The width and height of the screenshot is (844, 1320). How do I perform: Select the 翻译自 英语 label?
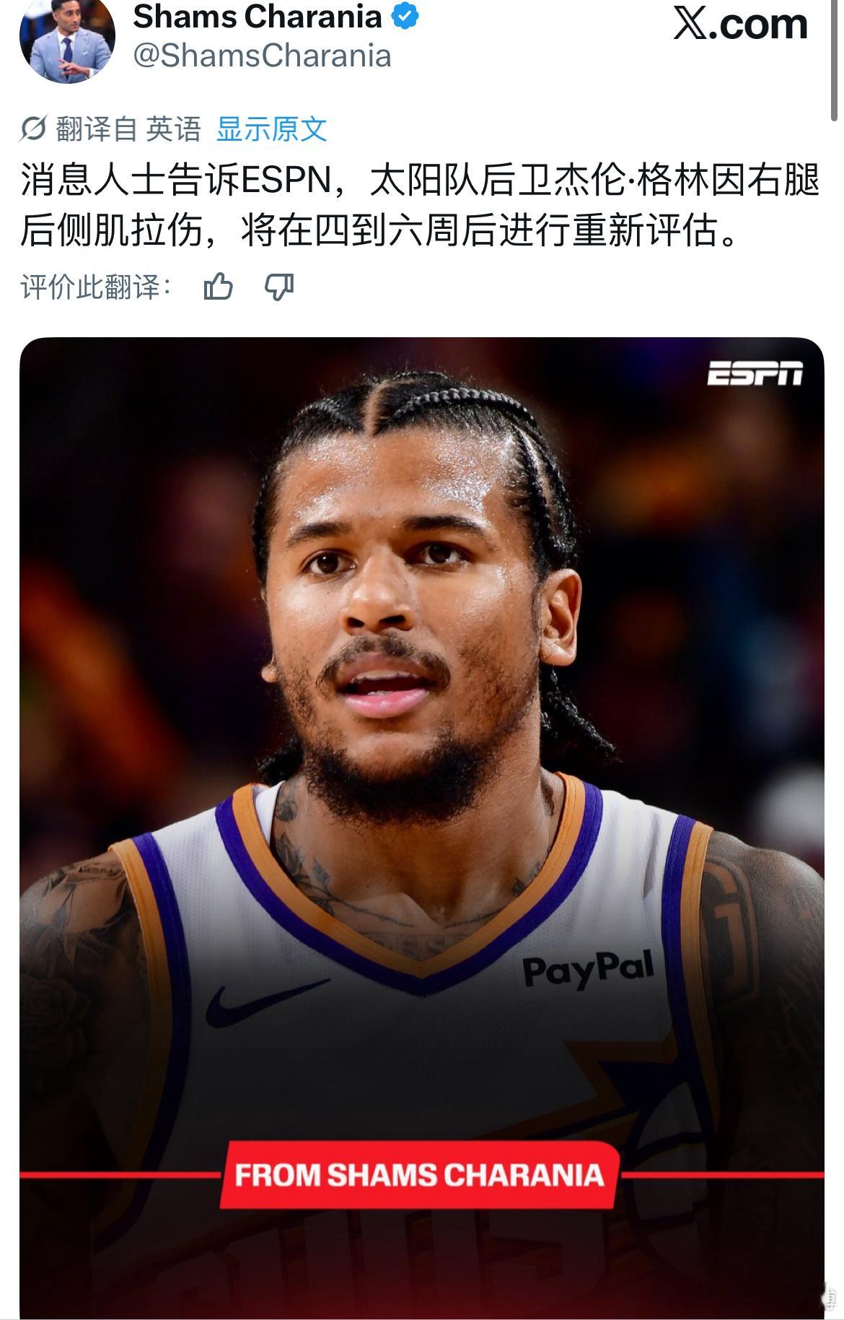[x=128, y=129]
